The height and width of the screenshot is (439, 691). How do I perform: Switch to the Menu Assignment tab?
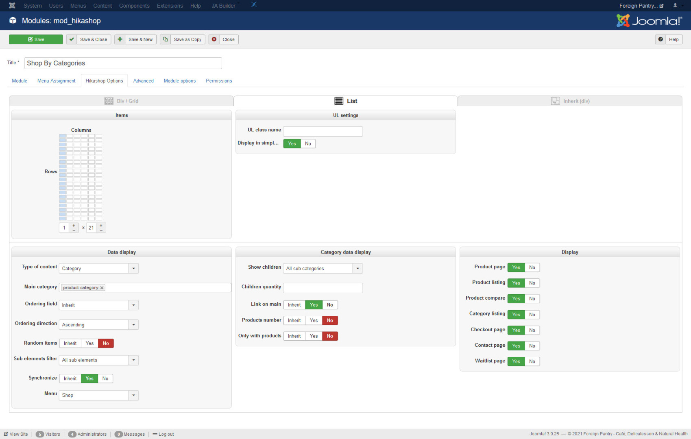(x=57, y=81)
